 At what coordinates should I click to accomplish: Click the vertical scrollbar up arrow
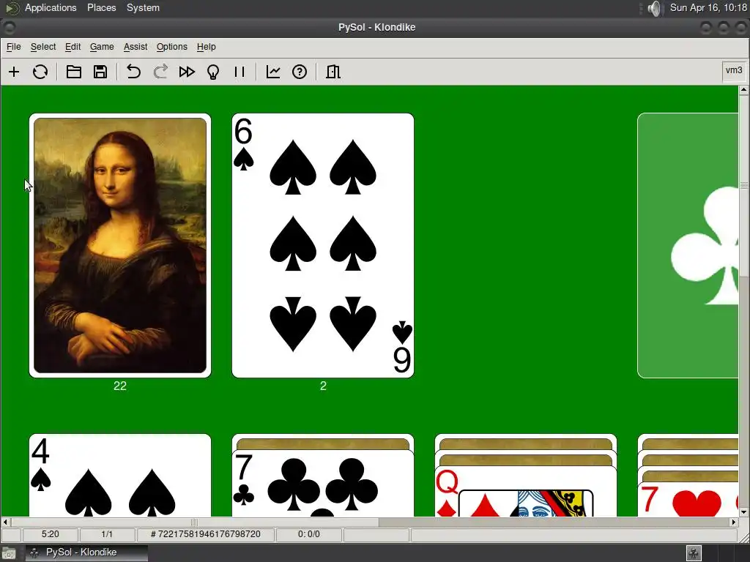pyautogui.click(x=744, y=90)
